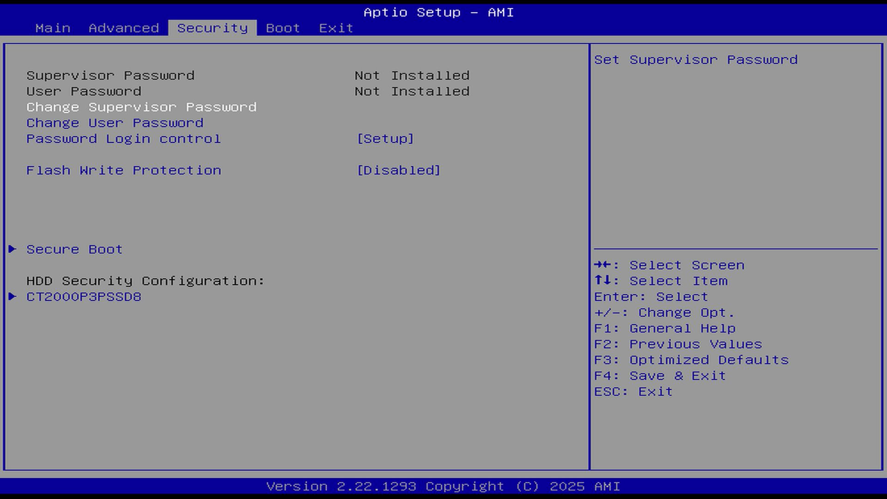Click the ESC: Exit hint
This screenshot has width=887, height=499.
[633, 392]
